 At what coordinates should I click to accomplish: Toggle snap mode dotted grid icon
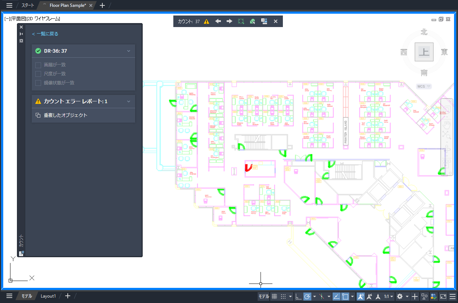tap(283, 297)
